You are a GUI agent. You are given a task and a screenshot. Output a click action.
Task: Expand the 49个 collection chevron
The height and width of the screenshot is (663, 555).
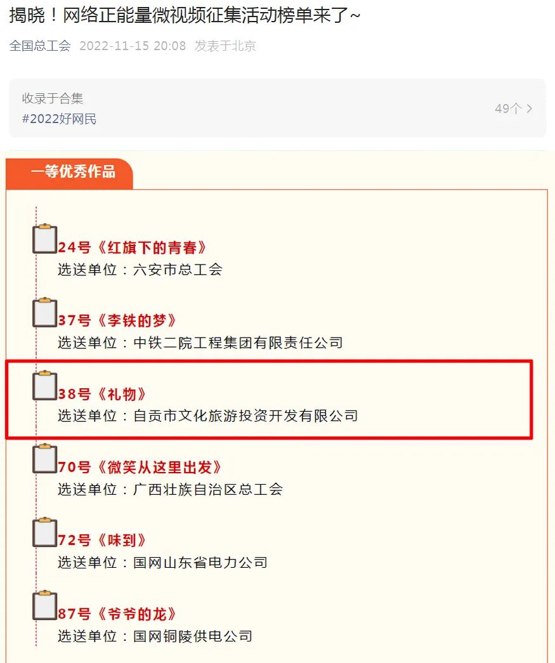coord(529,108)
